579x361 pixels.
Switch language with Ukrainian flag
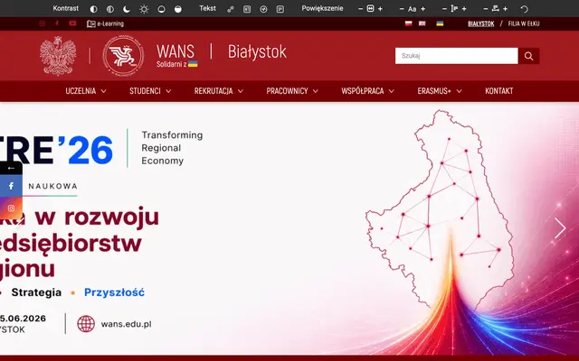[440, 23]
